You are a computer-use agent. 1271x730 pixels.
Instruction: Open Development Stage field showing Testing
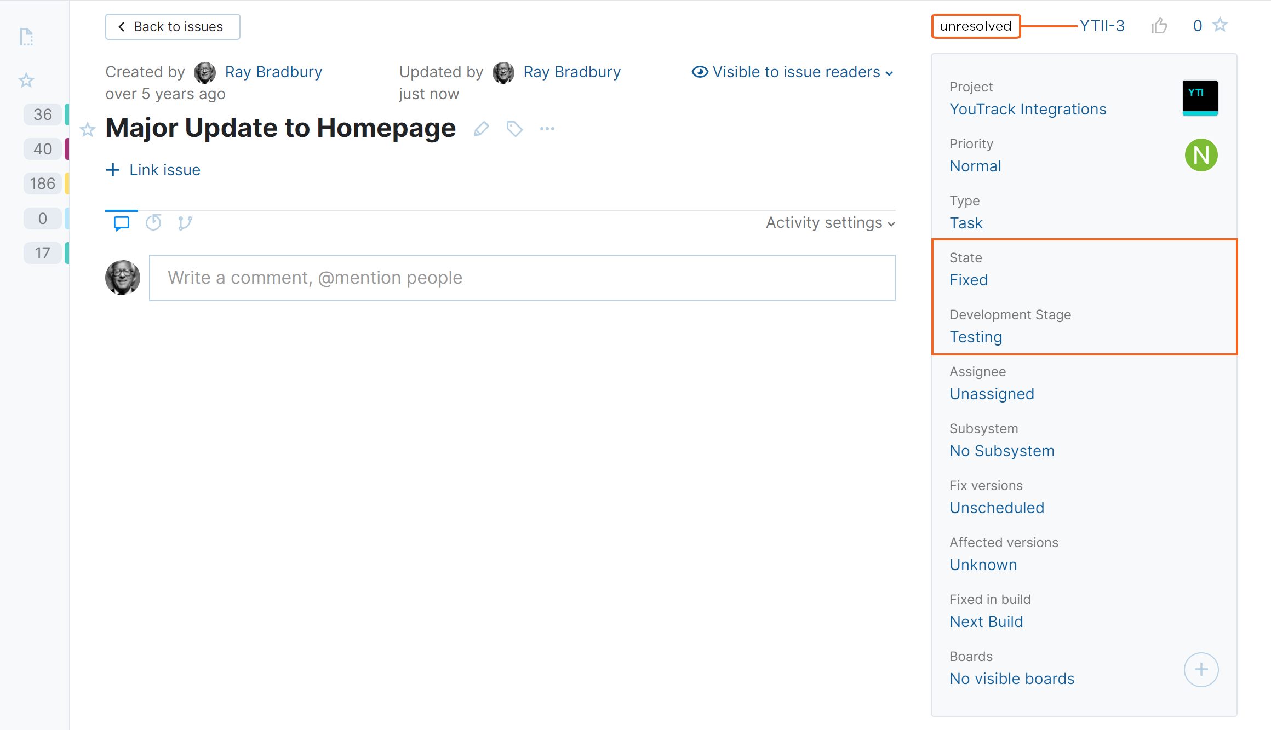(976, 337)
